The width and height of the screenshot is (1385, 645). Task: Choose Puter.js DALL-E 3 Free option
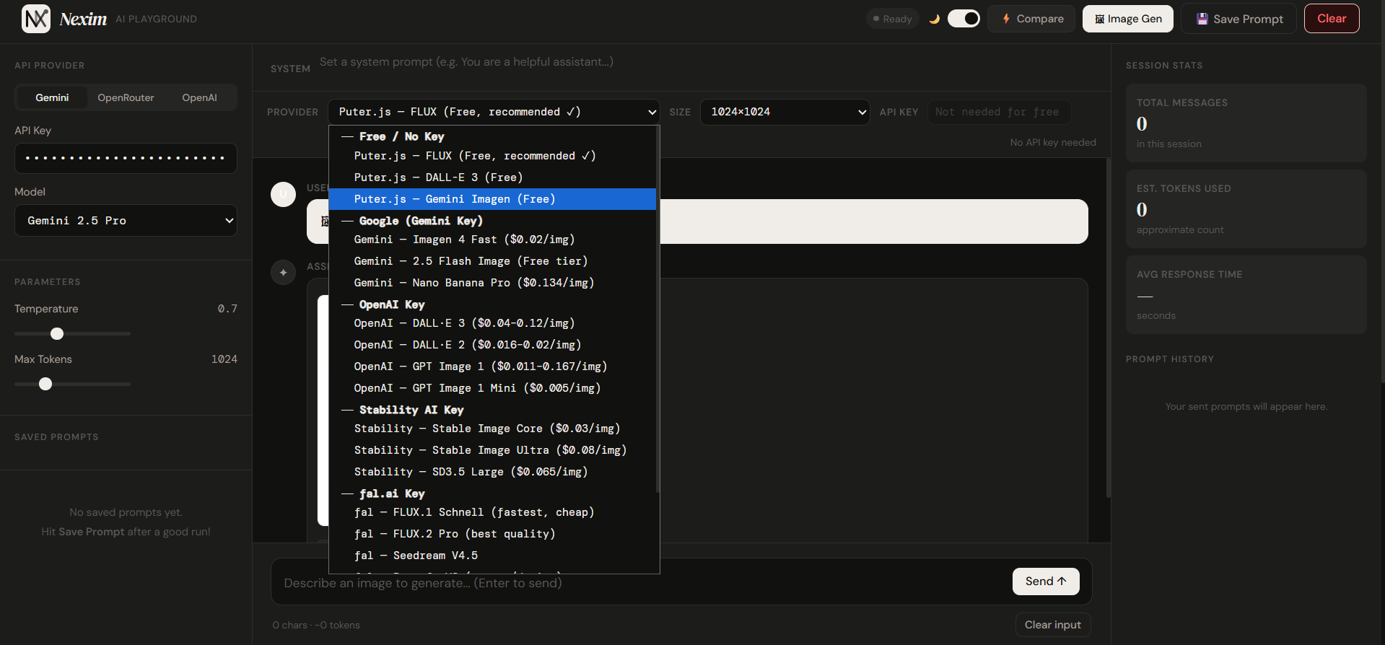(x=492, y=177)
